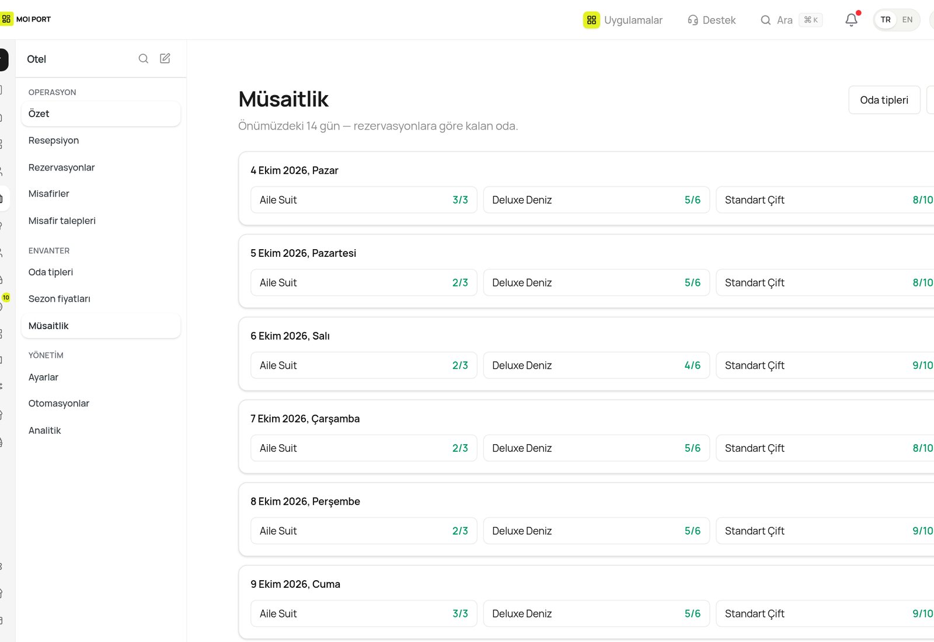Click the Destek headset icon
Image resolution: width=934 pixels, height=642 pixels.
(x=693, y=20)
